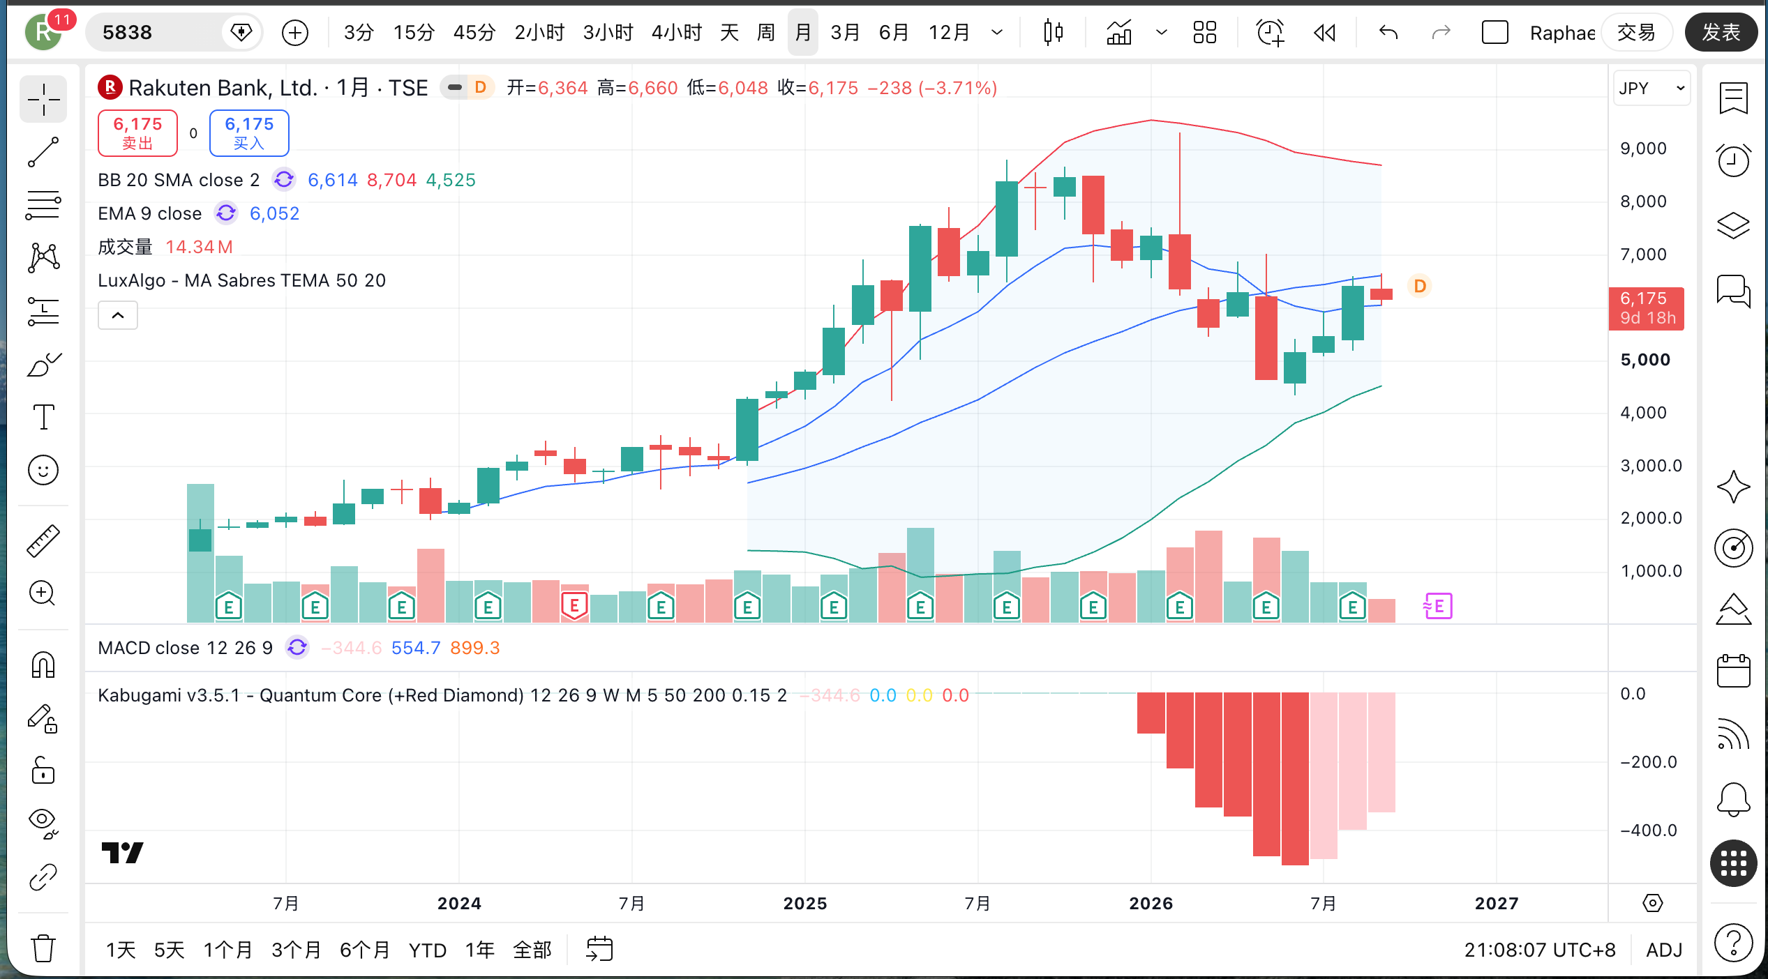Select the trend line drawing tool
This screenshot has height=979, width=1768.
pyautogui.click(x=43, y=152)
